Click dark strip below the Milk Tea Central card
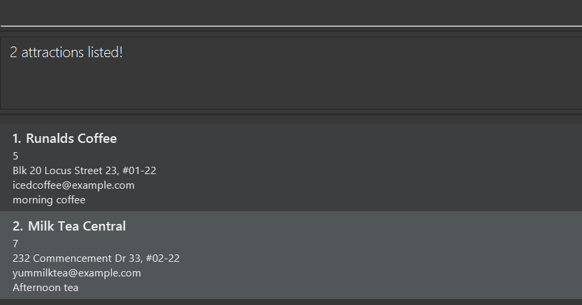 point(291,302)
